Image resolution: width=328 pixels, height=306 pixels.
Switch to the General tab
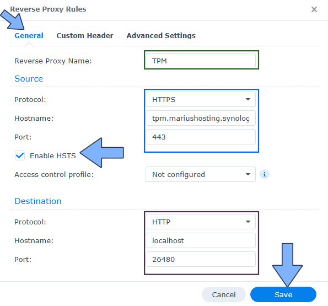[29, 35]
